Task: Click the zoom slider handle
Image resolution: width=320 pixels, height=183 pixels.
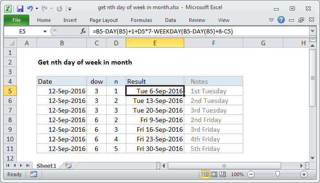Action: [x=277, y=174]
